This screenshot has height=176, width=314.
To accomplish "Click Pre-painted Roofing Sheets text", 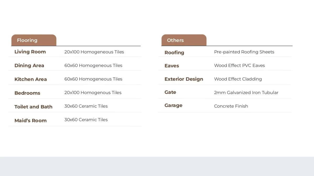I will pos(244,52).
